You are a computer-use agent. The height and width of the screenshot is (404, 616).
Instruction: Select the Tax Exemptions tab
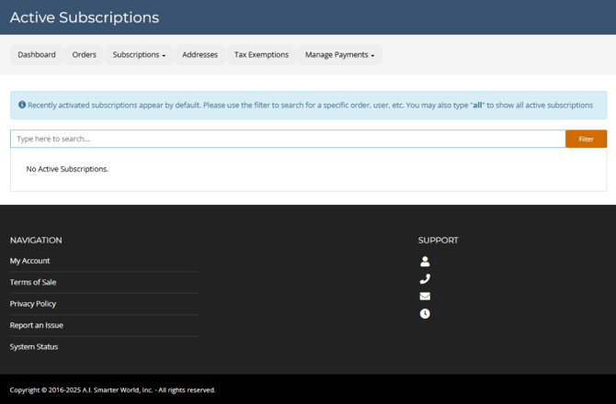(261, 55)
